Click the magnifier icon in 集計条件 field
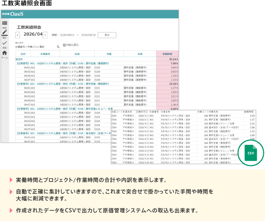This screenshot has width=265, height=221. click(x=58, y=47)
